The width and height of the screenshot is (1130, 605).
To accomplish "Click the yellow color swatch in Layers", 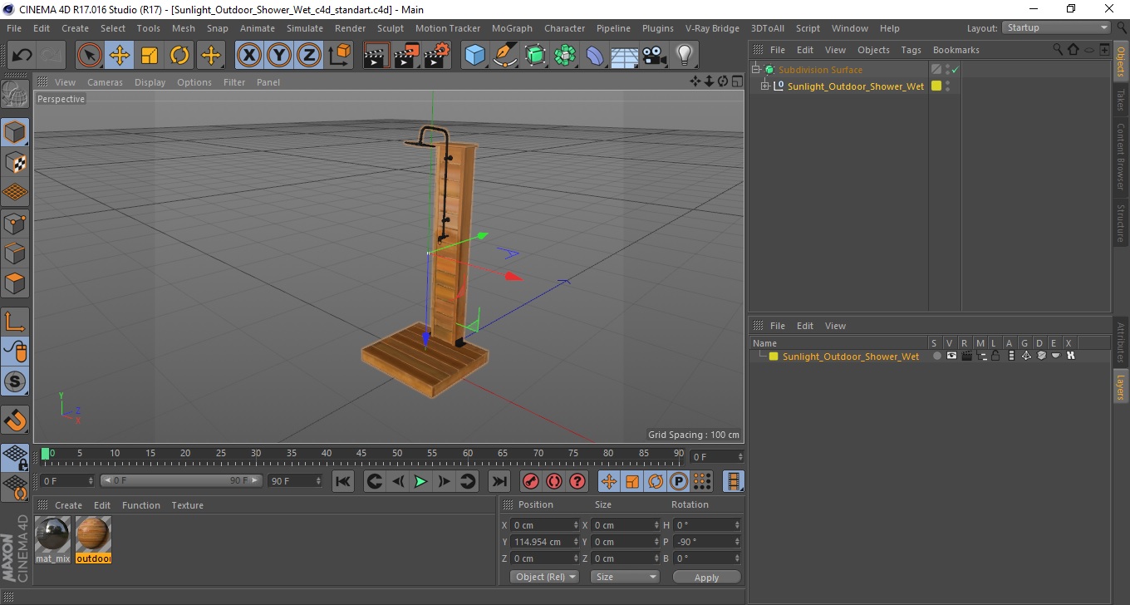I will click(774, 357).
